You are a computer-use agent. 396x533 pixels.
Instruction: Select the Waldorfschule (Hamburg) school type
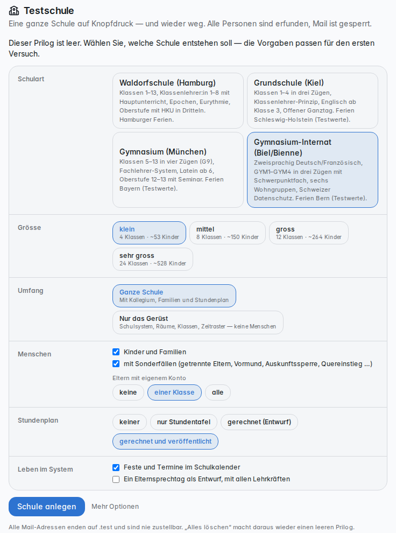tap(178, 101)
